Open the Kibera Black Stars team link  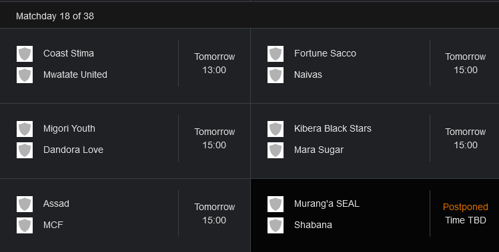click(x=333, y=128)
